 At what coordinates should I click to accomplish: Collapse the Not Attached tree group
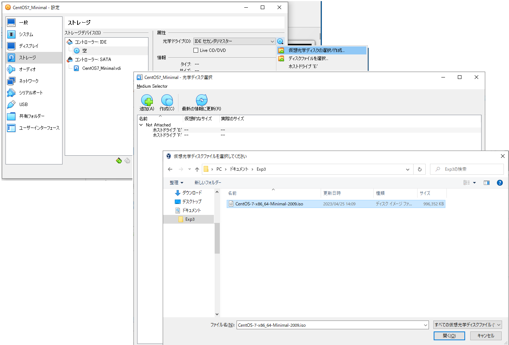141,125
